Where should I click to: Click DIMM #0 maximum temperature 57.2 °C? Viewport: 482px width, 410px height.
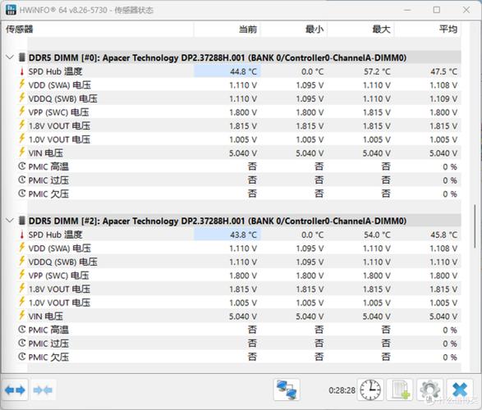tap(377, 72)
